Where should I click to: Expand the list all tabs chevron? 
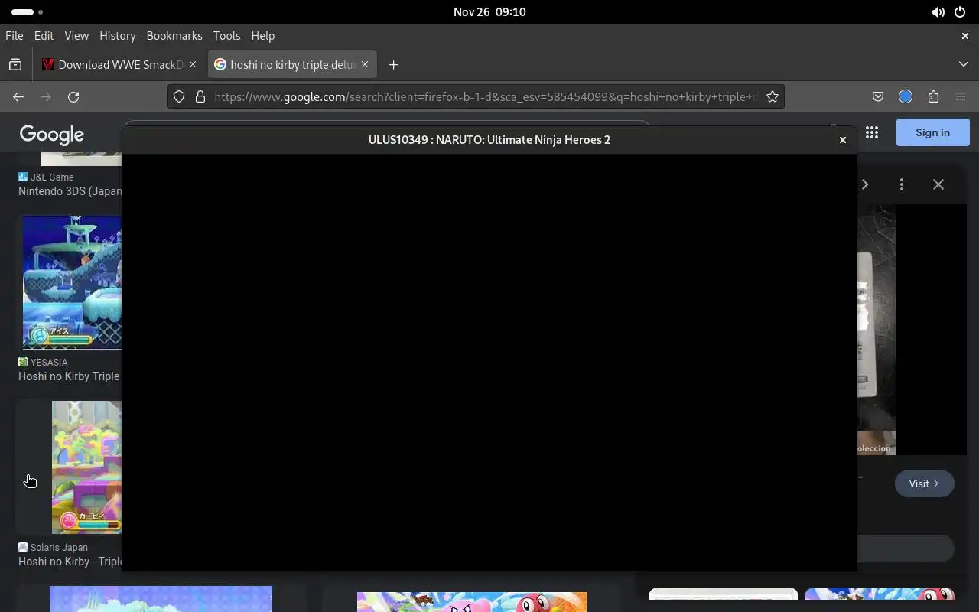[x=964, y=64]
